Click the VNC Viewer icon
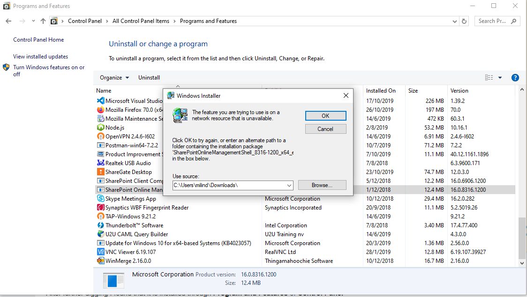This screenshot has width=527, height=297. (100, 252)
